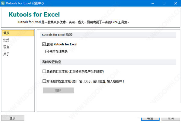Uncheck the 使用在线帮助 option
Viewport: 181px width, 123px height.
point(47,51)
